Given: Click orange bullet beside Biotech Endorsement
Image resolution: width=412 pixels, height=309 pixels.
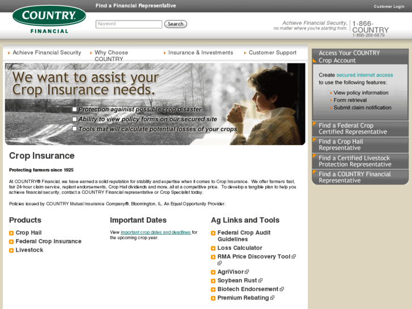Looking at the screenshot, I should click(x=213, y=290).
